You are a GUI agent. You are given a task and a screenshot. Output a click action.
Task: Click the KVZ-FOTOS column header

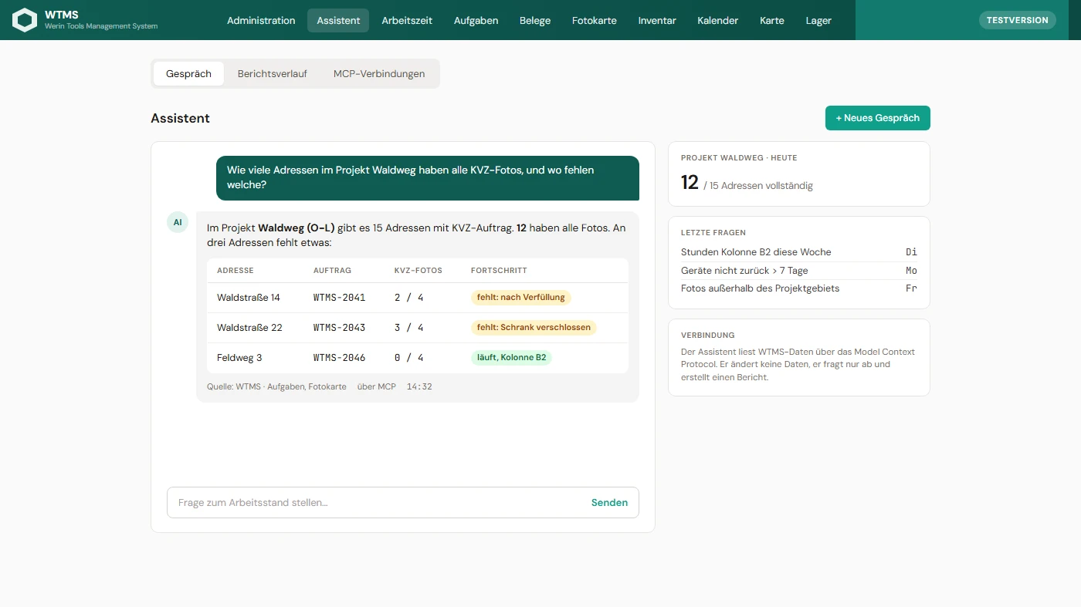[x=419, y=271]
